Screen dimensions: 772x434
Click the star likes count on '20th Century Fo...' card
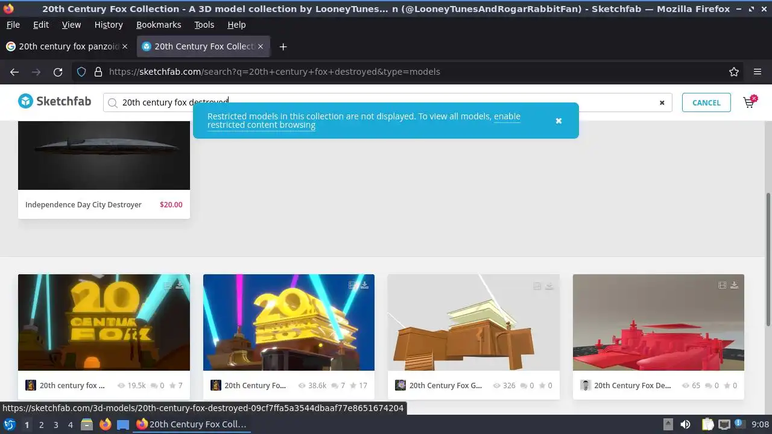[358, 385]
